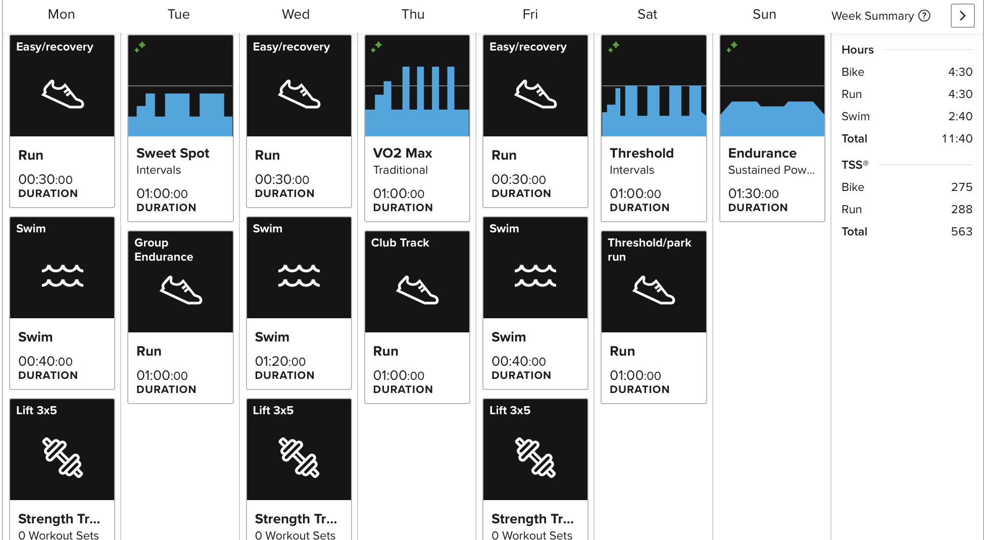Screen dimensions: 984x540
Task: Click Friday's Lift 3x5 dumbbell icon
Action: click(535, 458)
